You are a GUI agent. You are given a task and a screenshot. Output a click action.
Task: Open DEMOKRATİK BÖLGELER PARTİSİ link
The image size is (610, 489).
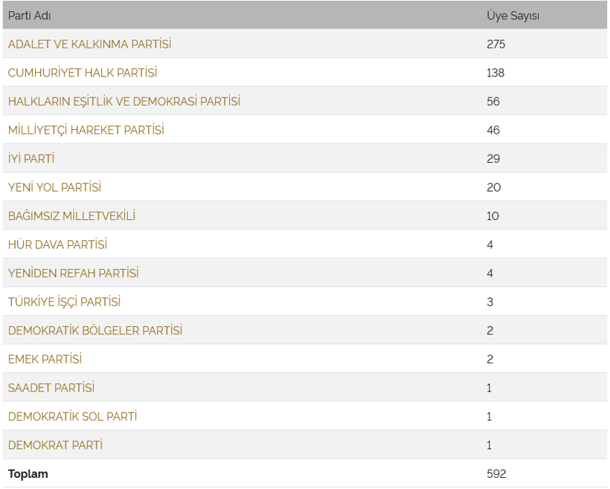click(x=95, y=331)
